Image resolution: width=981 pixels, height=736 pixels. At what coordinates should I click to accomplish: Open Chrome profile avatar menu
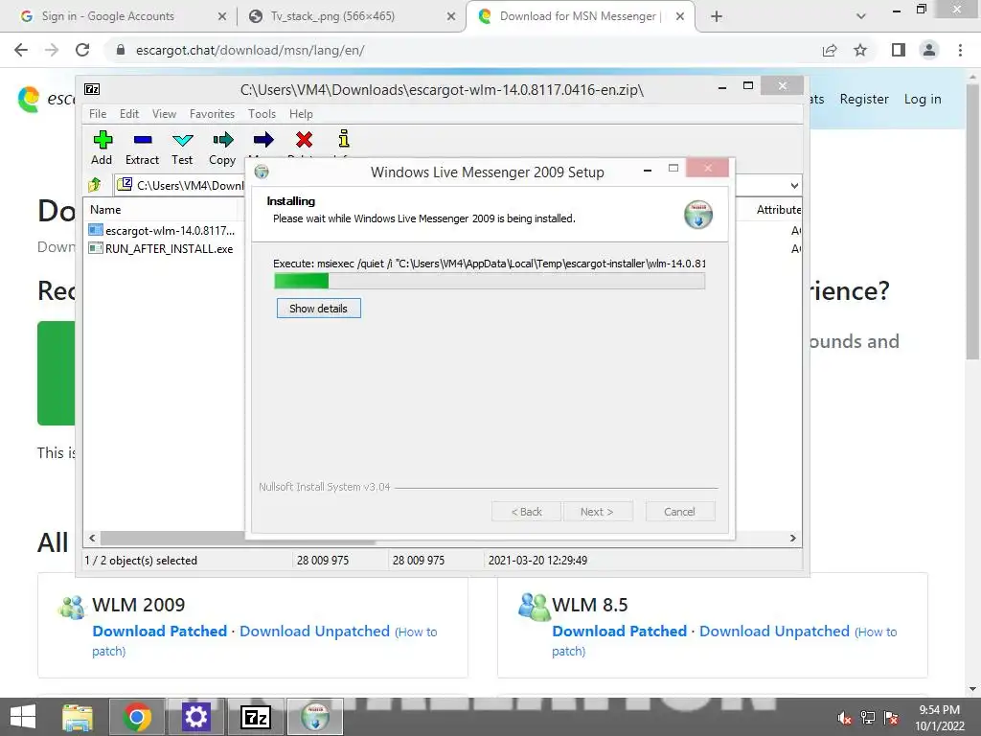tap(929, 50)
